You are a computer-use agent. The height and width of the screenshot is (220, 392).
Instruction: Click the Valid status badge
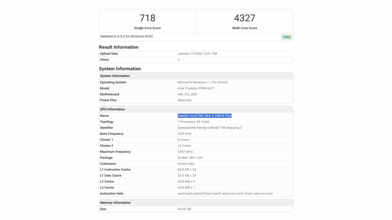pyautogui.click(x=286, y=37)
